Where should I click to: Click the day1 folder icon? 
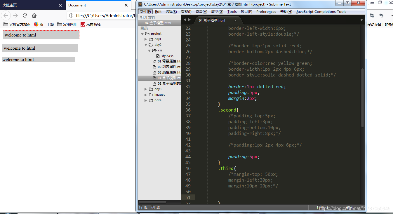tap(151, 39)
